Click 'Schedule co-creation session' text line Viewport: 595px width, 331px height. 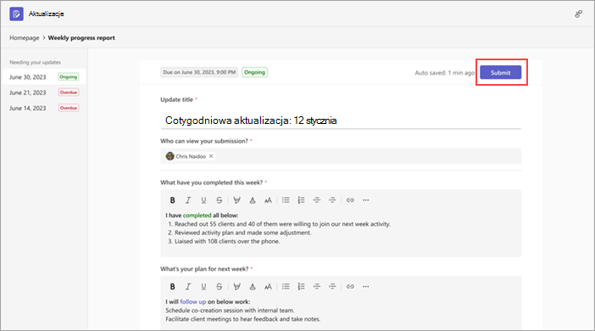pyautogui.click(x=230, y=311)
